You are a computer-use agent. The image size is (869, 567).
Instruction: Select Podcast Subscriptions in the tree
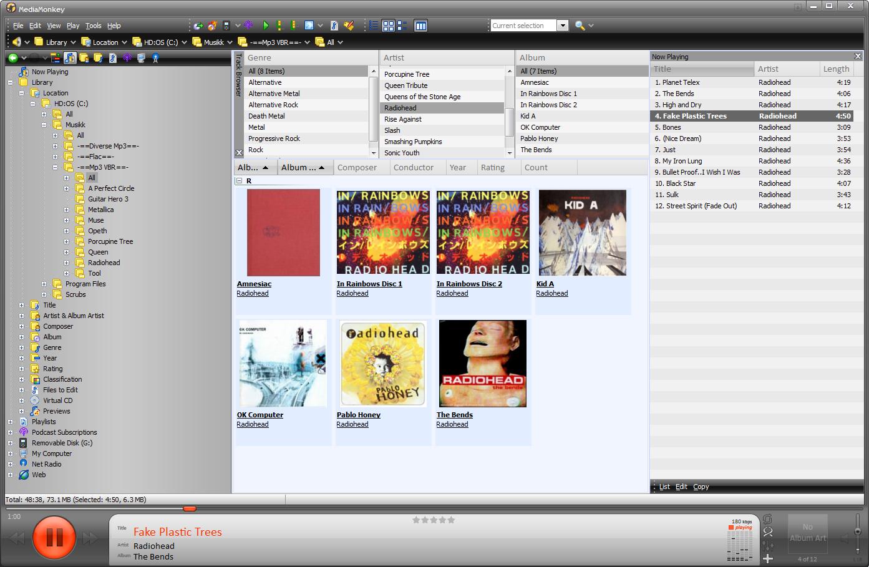coord(64,432)
